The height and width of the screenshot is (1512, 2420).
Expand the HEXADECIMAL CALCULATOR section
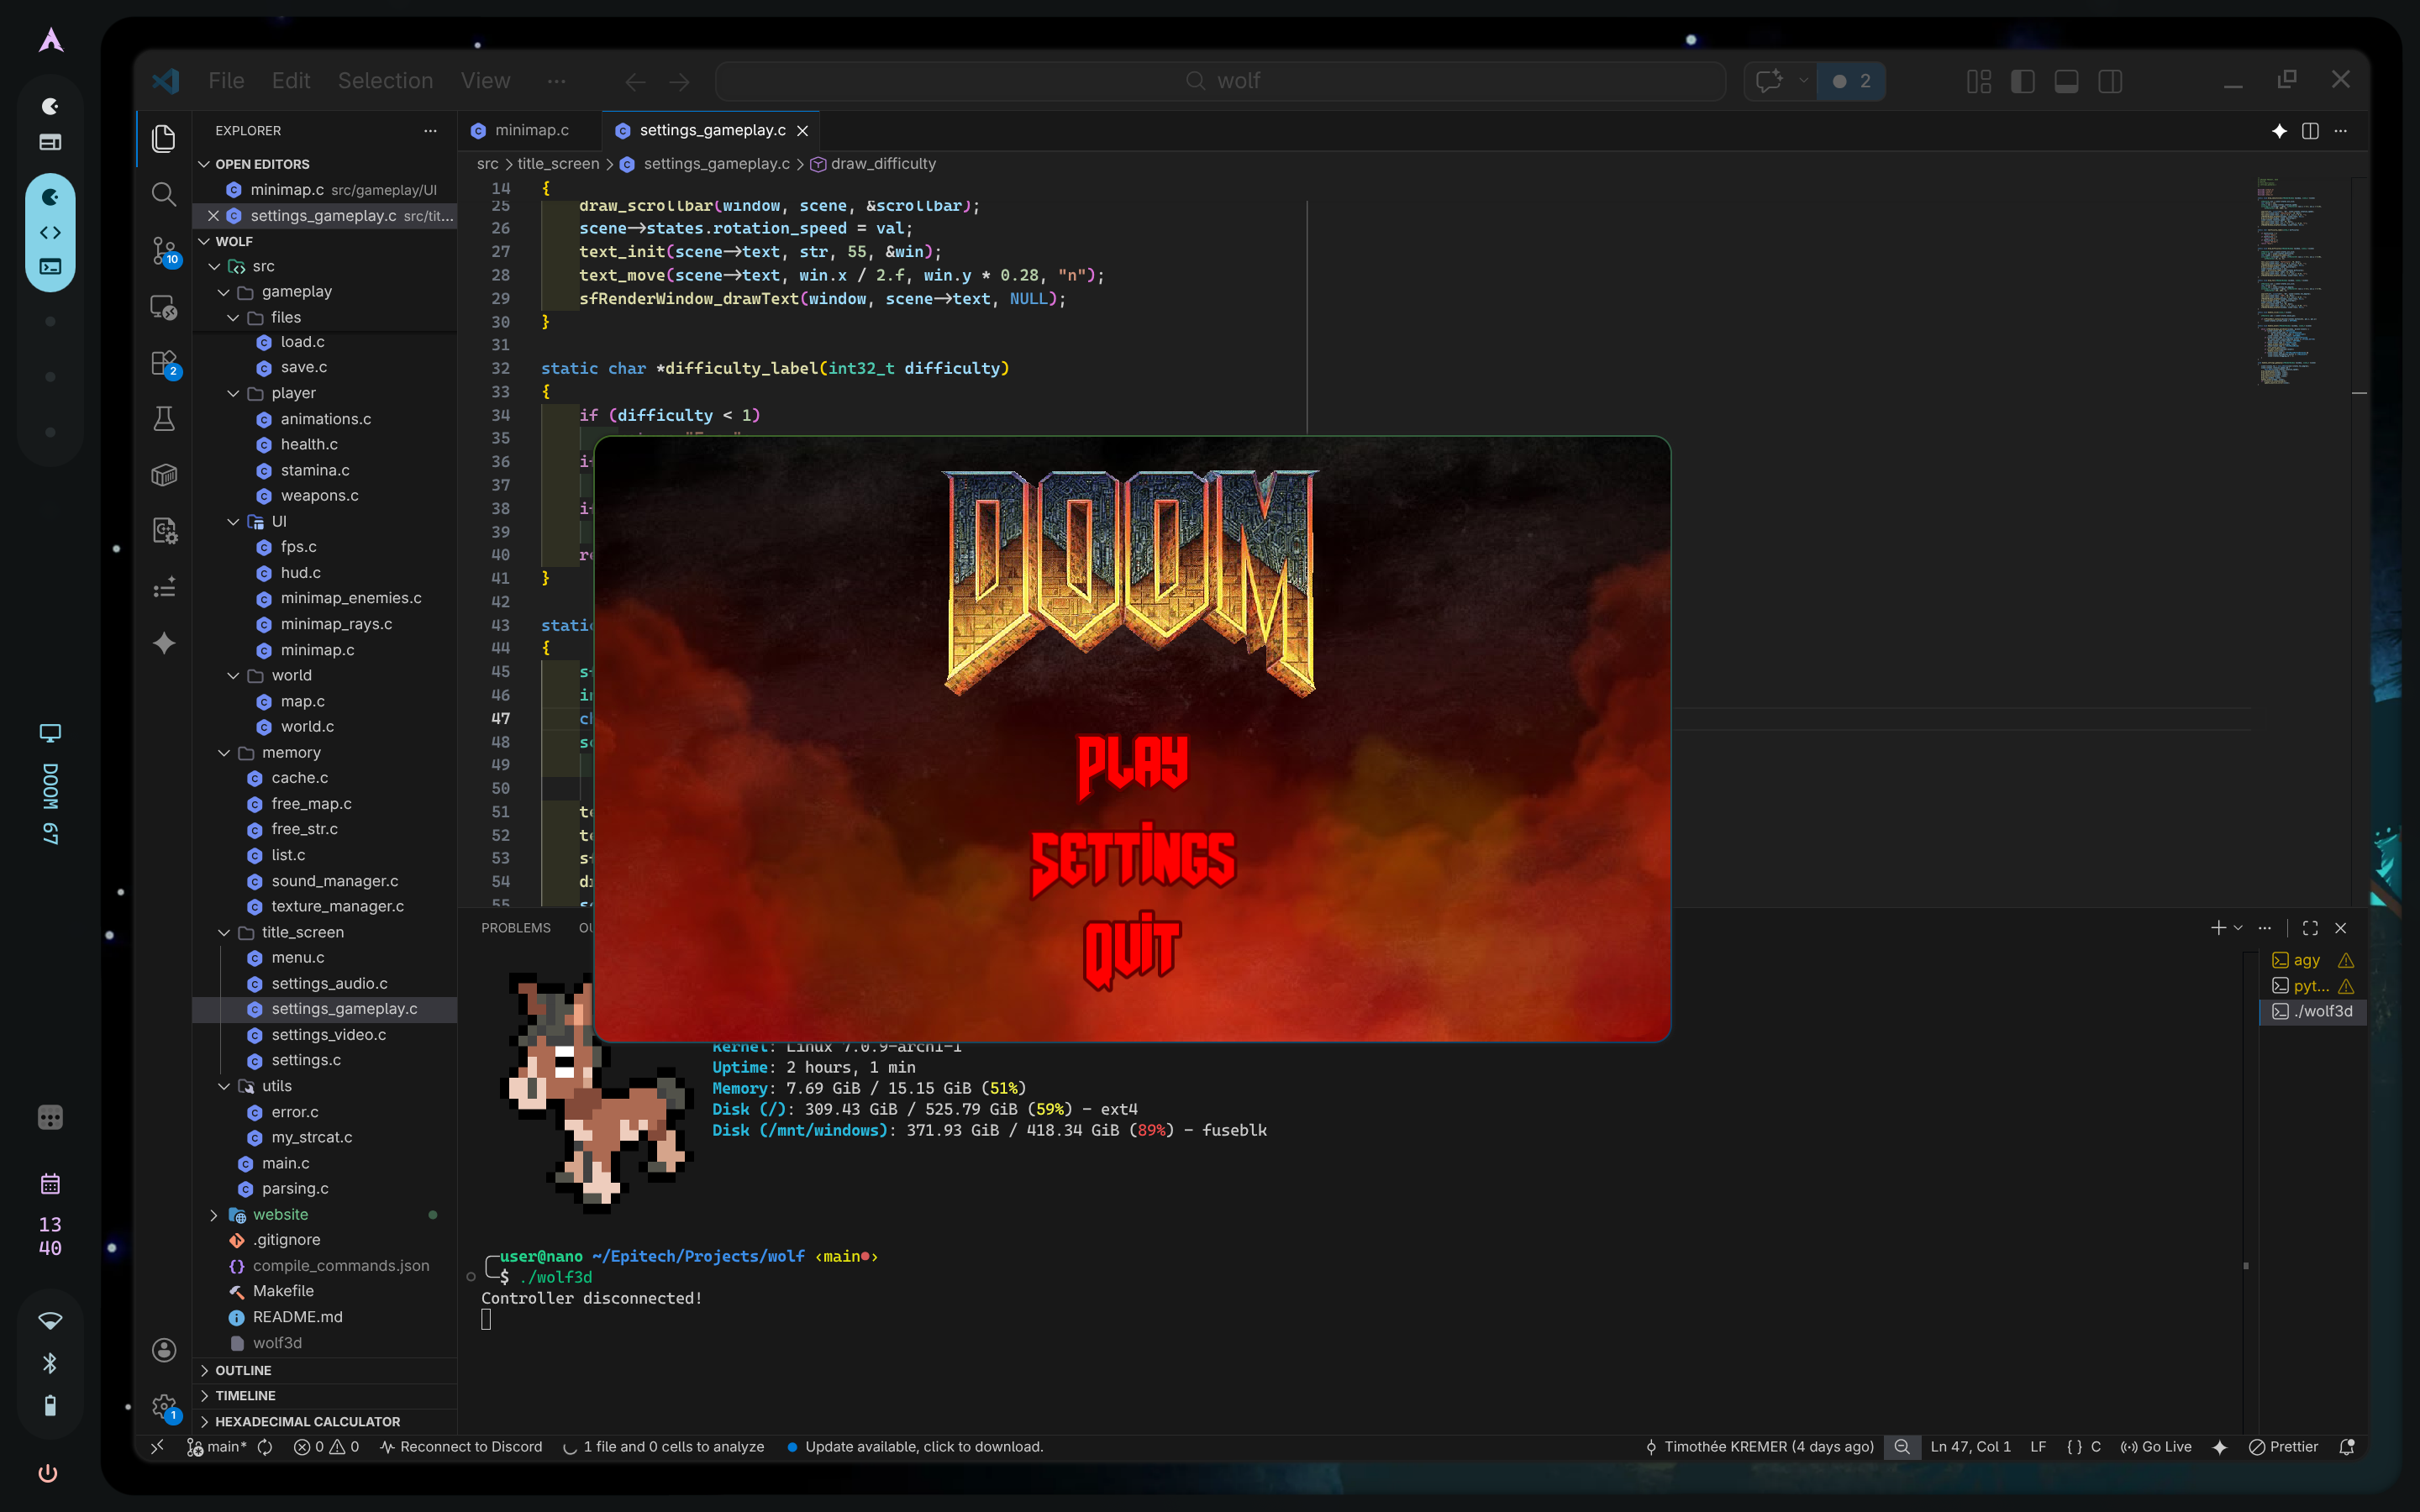(x=325, y=1421)
